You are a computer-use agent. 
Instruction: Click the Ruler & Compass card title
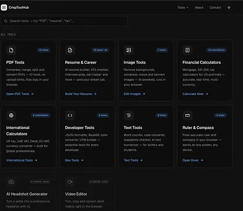pos(198,128)
